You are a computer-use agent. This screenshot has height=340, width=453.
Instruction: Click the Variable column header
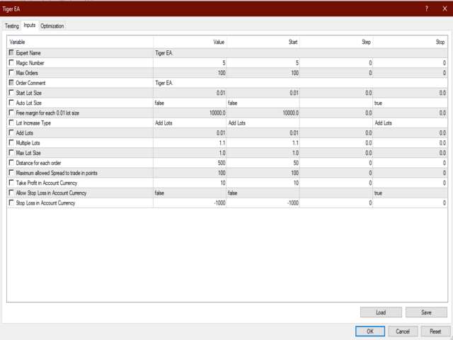pyautogui.click(x=80, y=42)
